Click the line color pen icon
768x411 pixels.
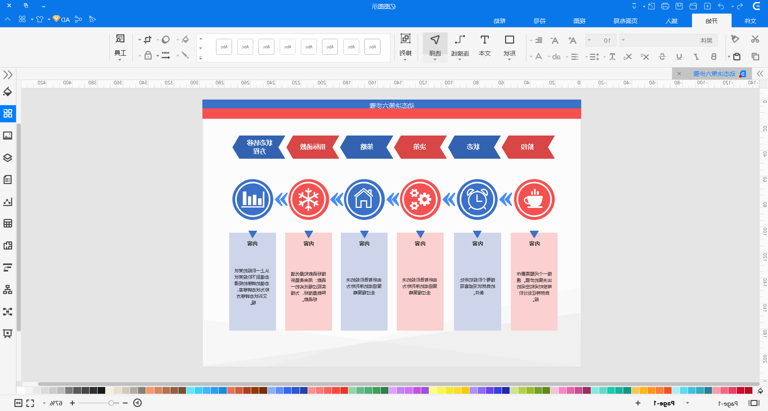pyautogui.click(x=185, y=55)
